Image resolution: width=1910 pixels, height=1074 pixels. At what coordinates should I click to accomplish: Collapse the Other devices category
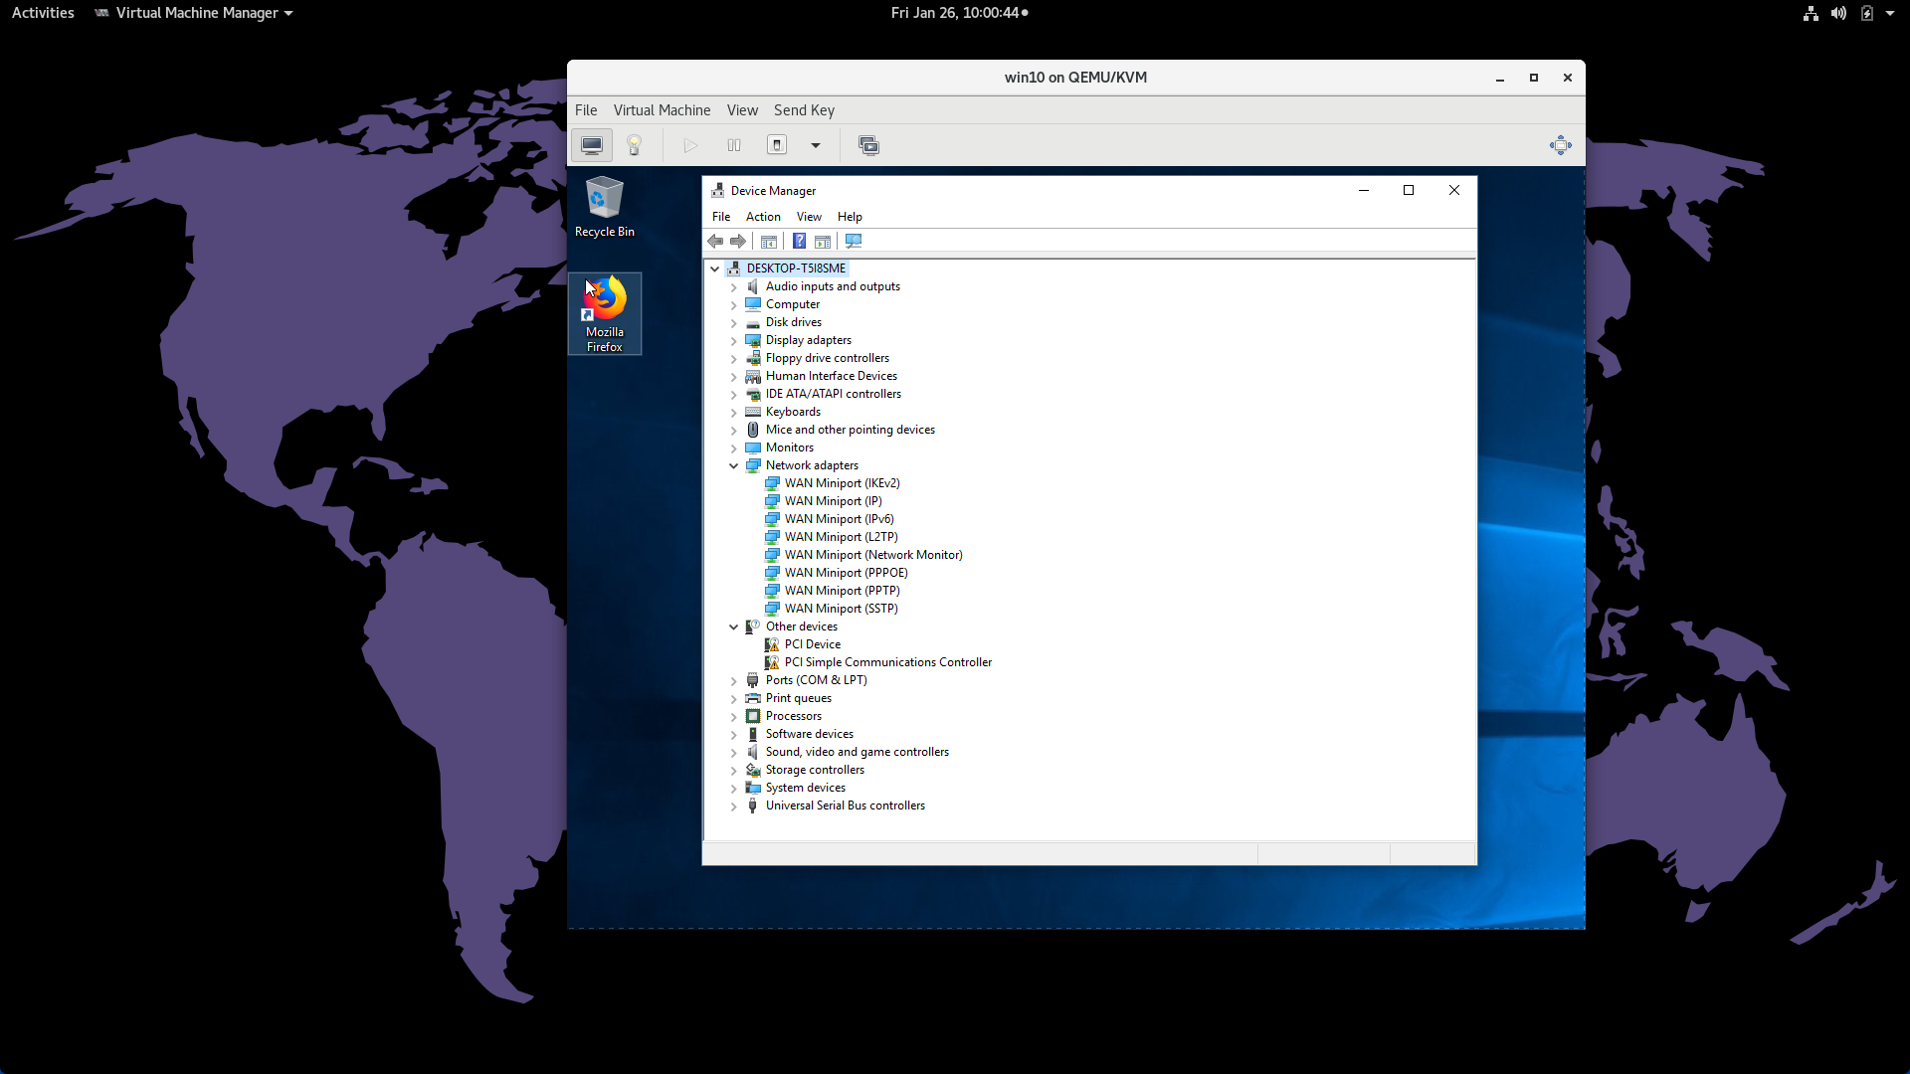(x=734, y=626)
